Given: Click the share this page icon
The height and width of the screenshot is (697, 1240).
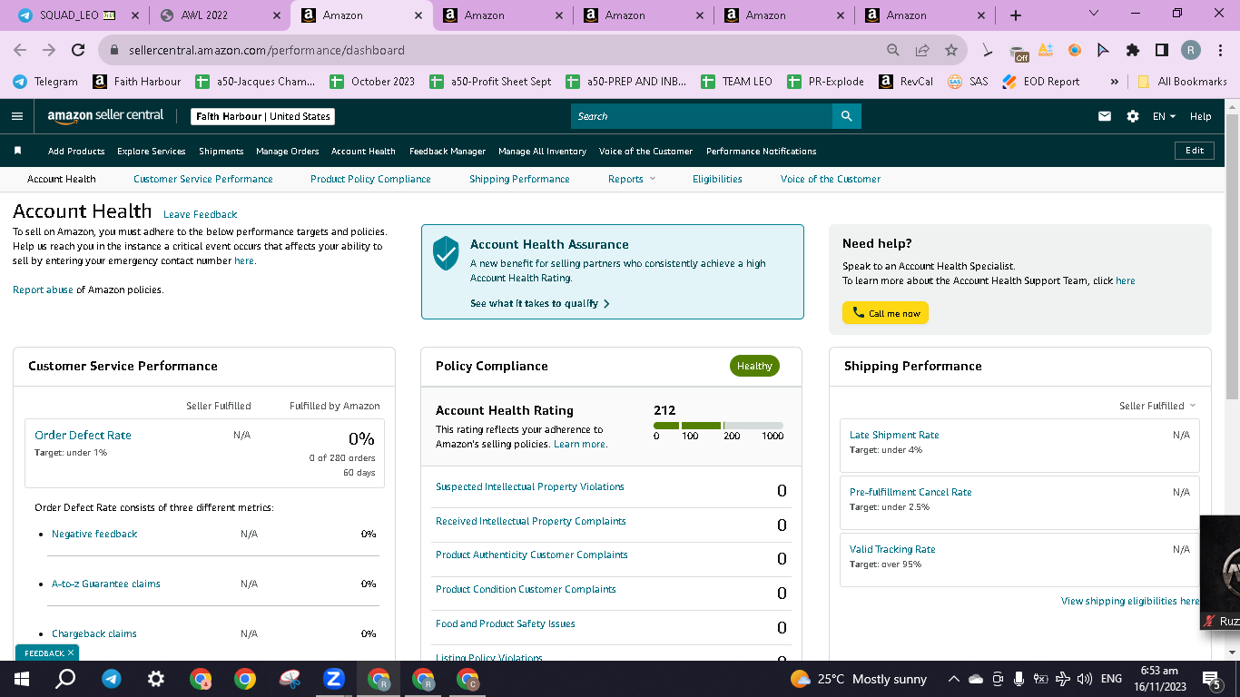Looking at the screenshot, I should [922, 50].
